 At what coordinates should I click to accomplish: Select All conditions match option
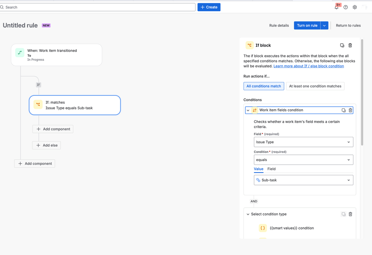264,86
